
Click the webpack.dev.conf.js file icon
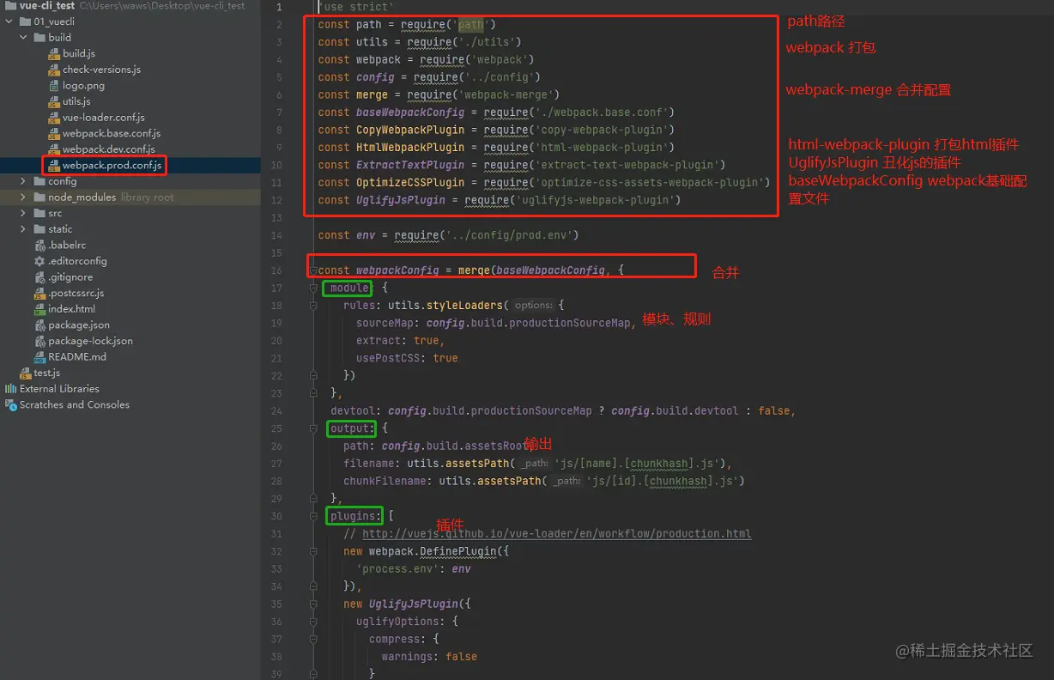(54, 149)
